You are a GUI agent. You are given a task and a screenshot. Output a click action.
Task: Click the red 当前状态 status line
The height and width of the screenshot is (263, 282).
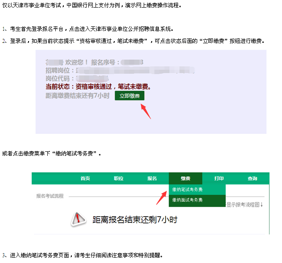(98, 87)
